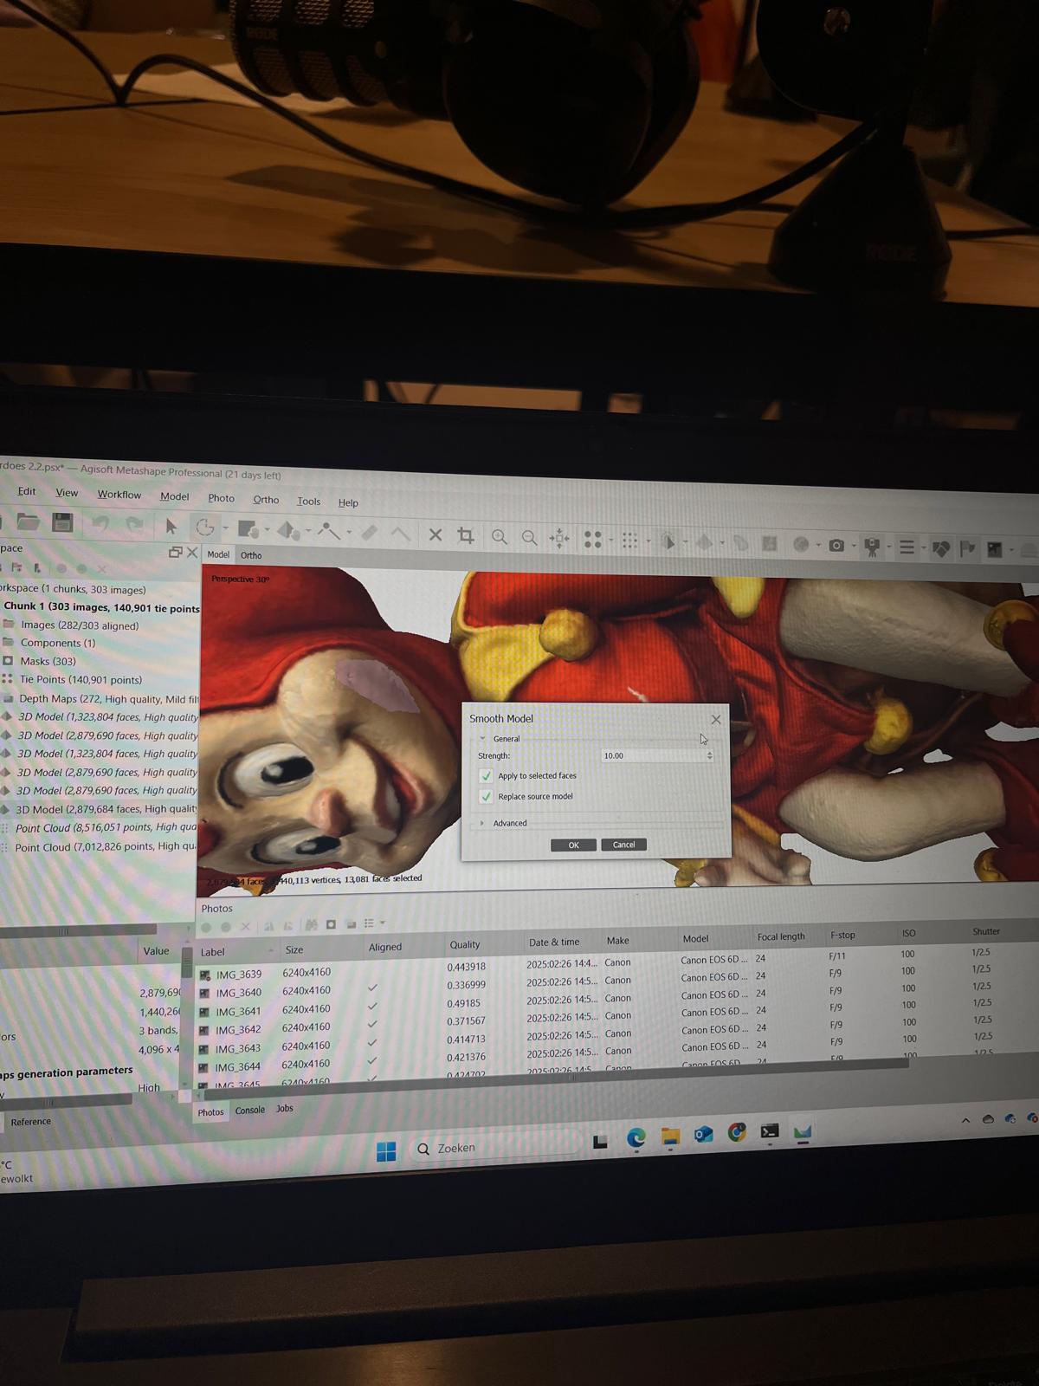Expand the Advanced section in Smooth Model

[482, 823]
